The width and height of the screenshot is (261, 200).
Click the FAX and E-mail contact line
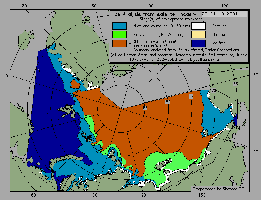[x=174, y=59]
